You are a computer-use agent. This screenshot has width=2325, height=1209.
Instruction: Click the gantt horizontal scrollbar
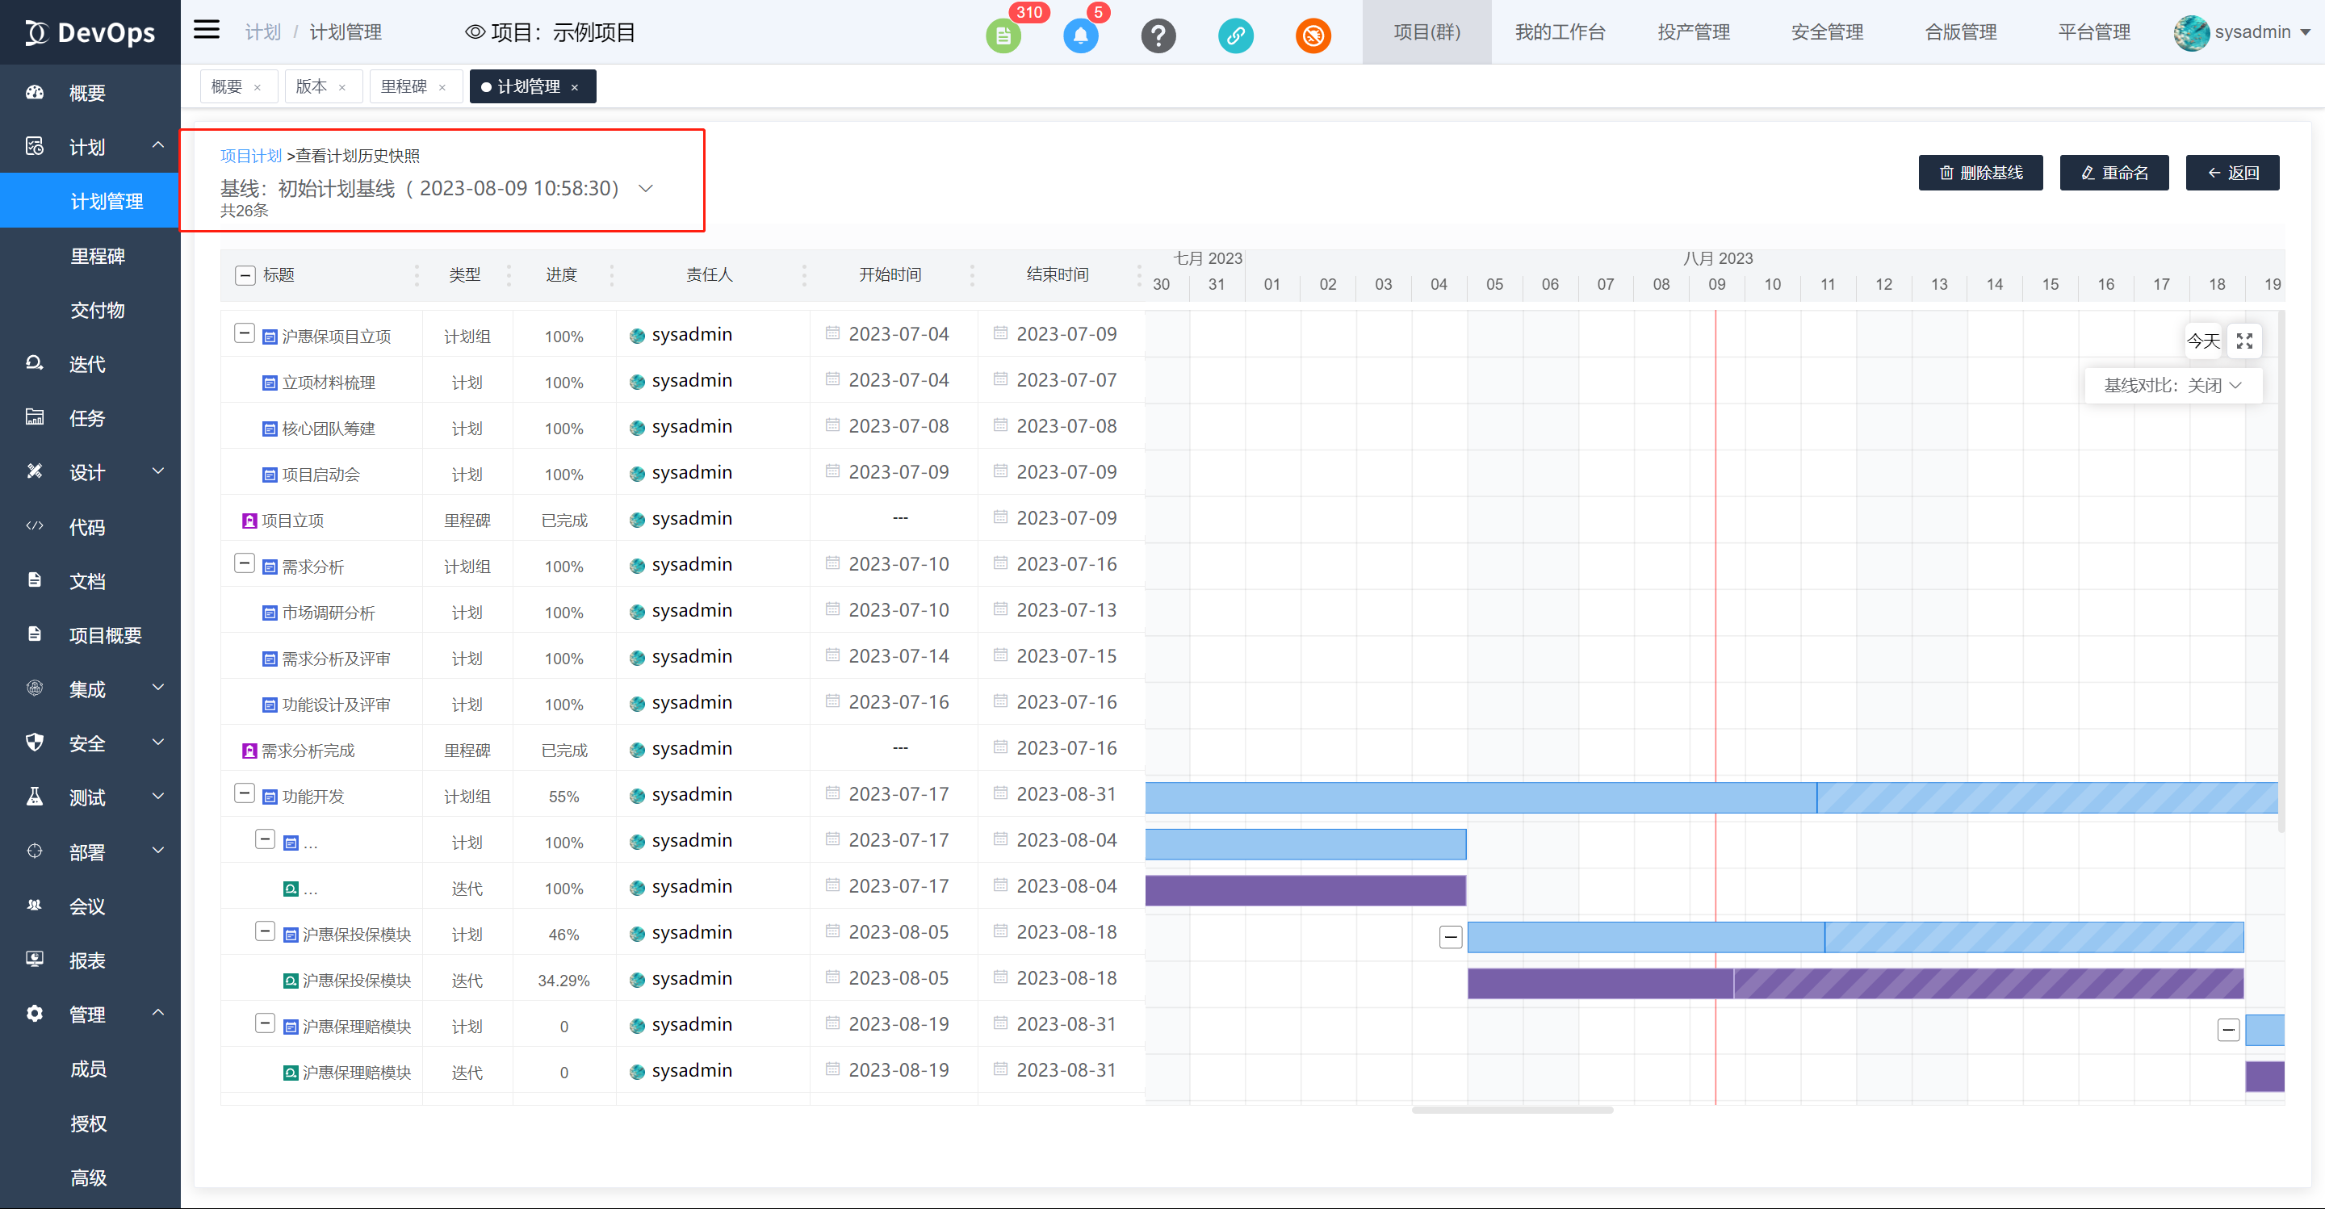pos(1512,1110)
